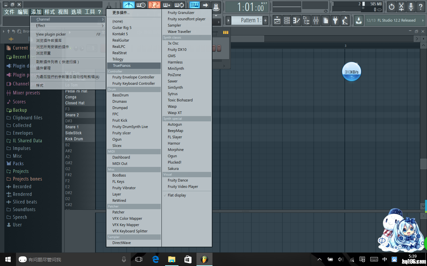The width and height of the screenshot is (427, 266).
Task: Toggle the metronome
Action: [x=129, y=5]
